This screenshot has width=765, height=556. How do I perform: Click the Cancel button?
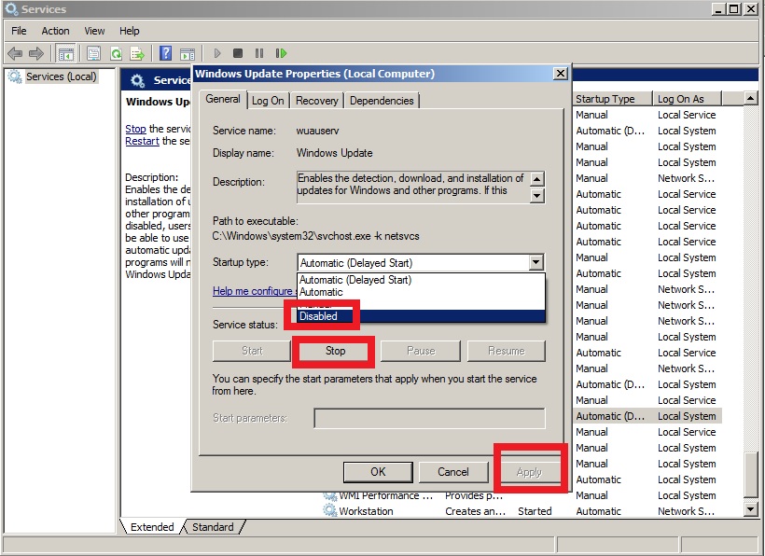coord(452,472)
